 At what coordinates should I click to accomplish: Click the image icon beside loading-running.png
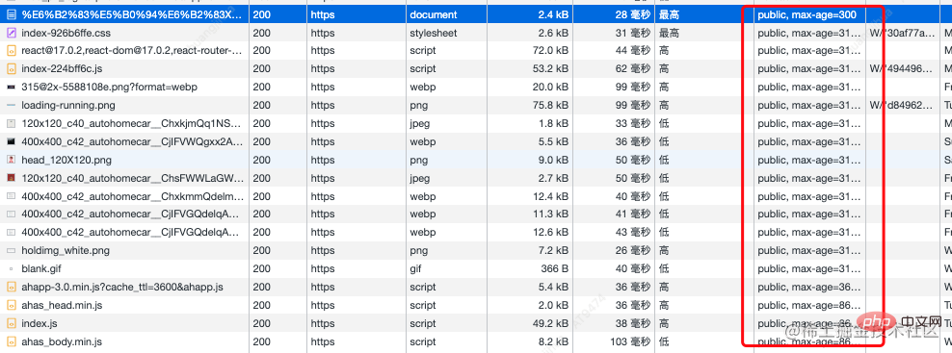click(x=11, y=106)
